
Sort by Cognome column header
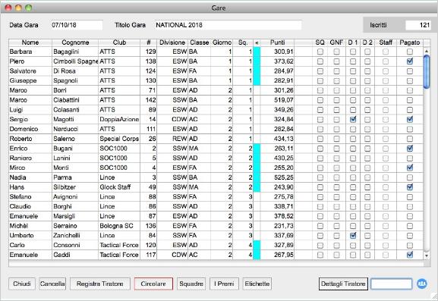(75, 42)
